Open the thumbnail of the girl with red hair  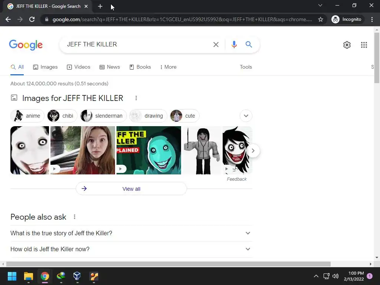[x=83, y=150]
